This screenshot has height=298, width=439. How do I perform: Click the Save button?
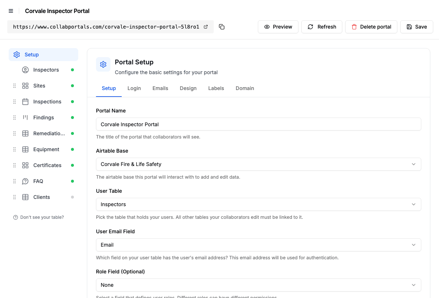(417, 27)
